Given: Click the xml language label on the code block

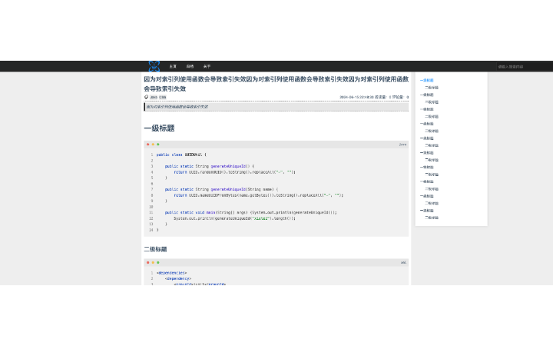Looking at the screenshot, I should tap(403, 262).
